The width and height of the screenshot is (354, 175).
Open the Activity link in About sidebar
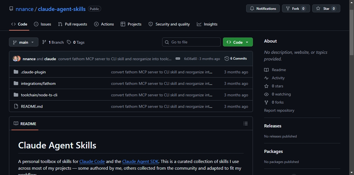[x=274, y=78]
